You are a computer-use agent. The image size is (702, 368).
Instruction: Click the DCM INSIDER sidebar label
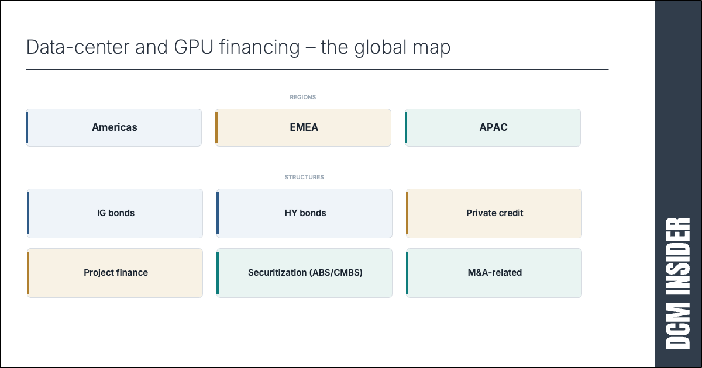[679, 283]
